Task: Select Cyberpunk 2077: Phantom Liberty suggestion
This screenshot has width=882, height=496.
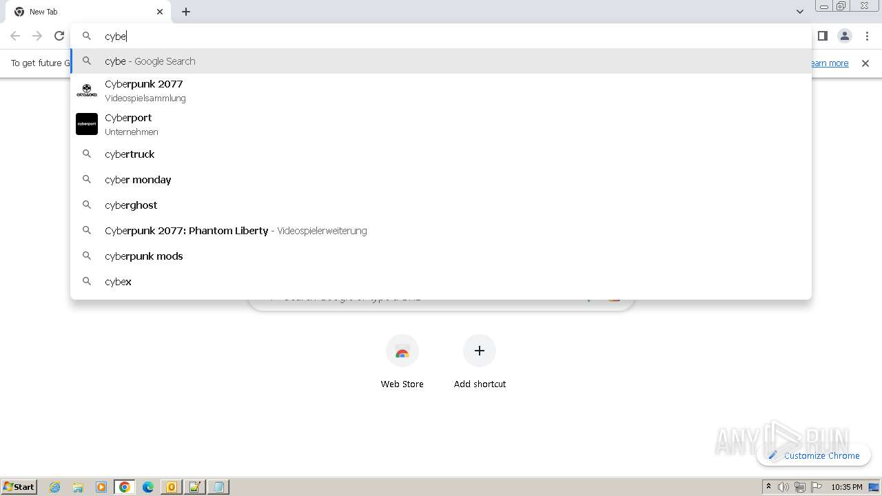Action: click(x=441, y=231)
